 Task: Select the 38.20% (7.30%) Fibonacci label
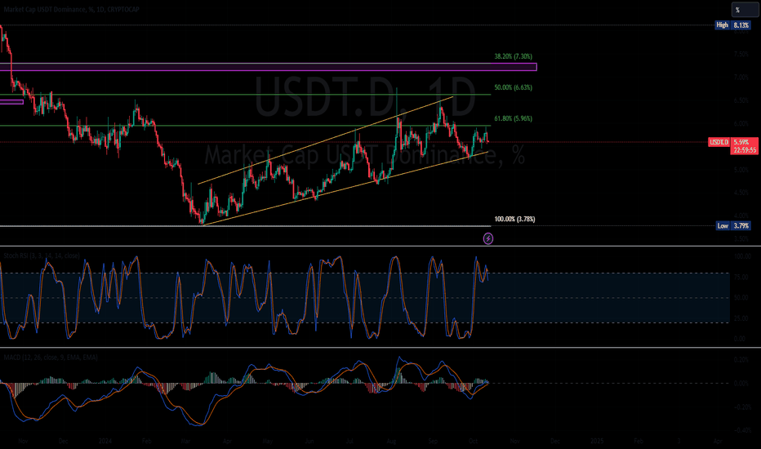click(x=513, y=56)
